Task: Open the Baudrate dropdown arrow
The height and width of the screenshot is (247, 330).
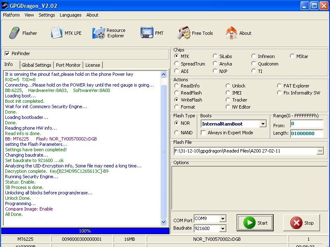Action: [x=223, y=228]
